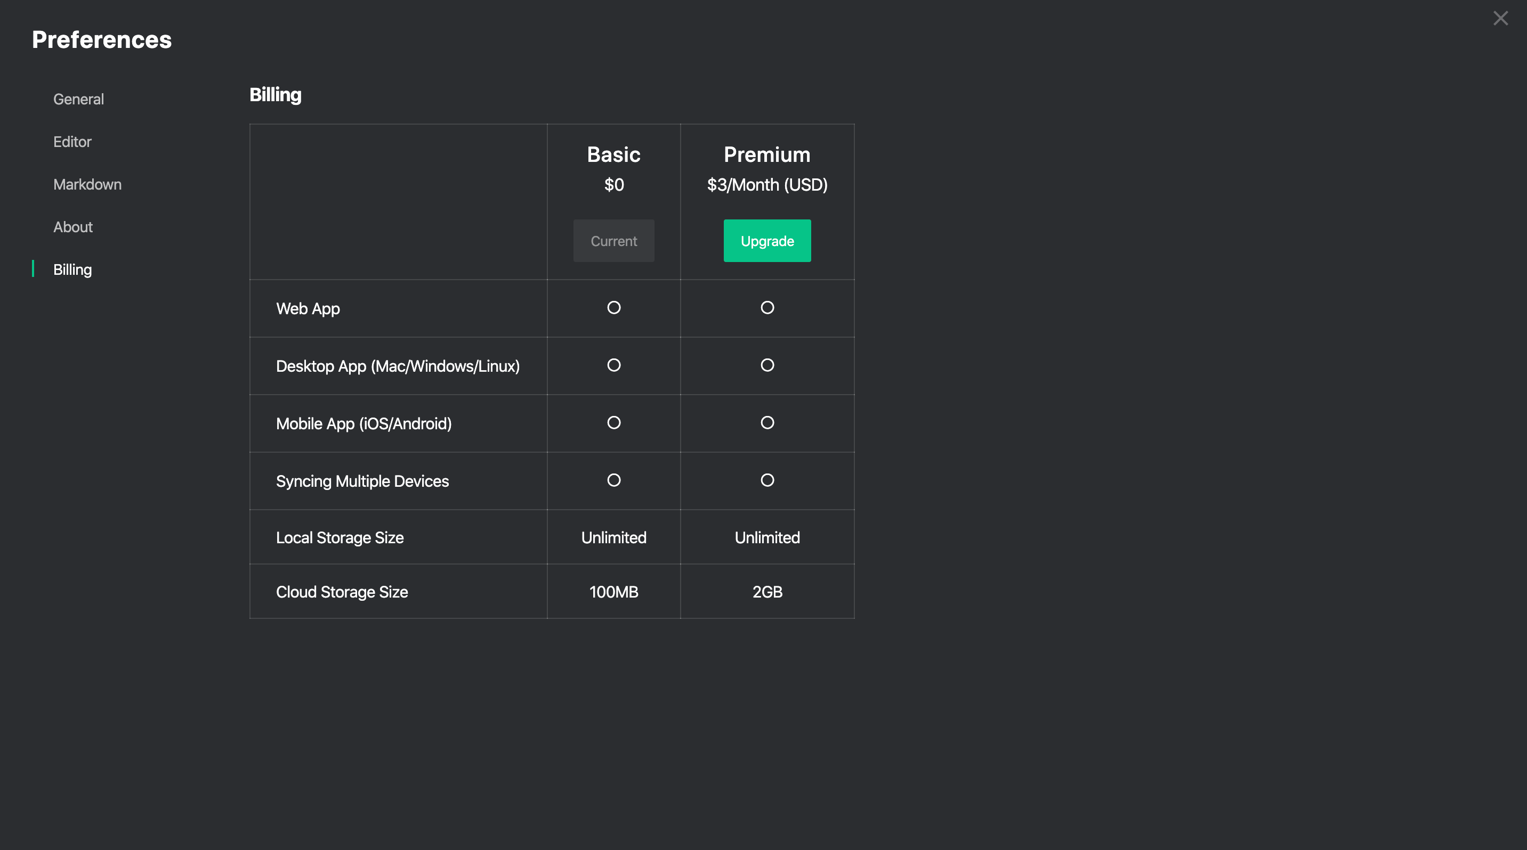1527x850 pixels.
Task: Click Basic circle icon for Desktop App
Action: pyautogui.click(x=613, y=365)
